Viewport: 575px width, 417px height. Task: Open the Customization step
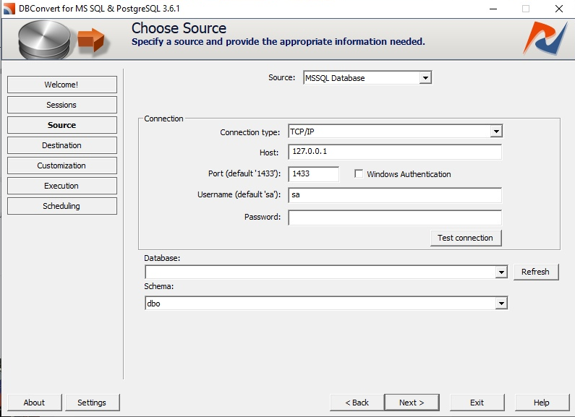tap(62, 165)
